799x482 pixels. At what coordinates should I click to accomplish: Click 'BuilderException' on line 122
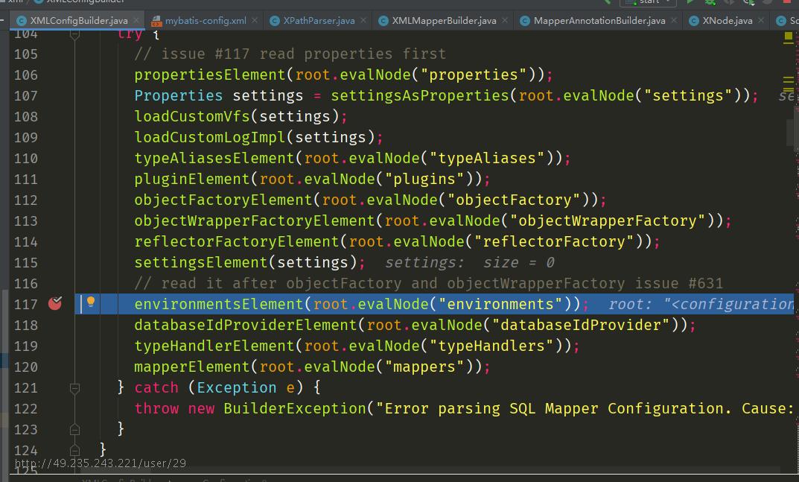(295, 410)
